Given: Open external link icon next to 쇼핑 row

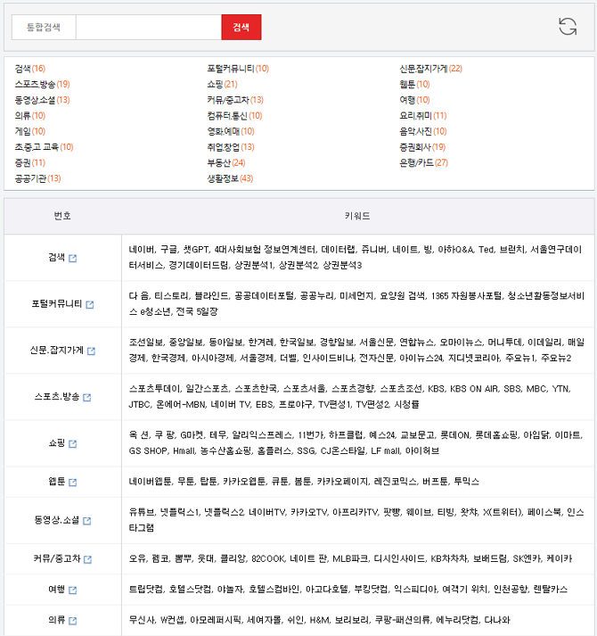Looking at the screenshot, I should (x=72, y=443).
